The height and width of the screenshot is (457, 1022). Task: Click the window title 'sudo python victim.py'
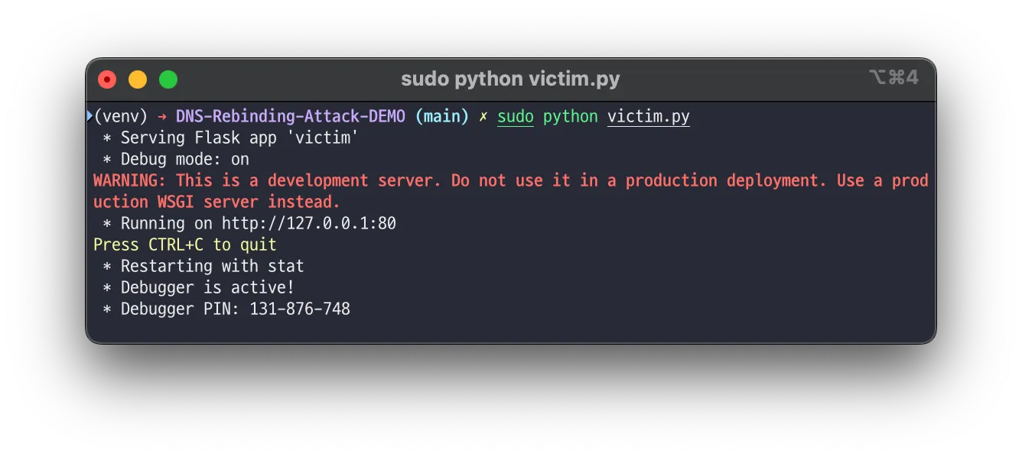point(510,79)
